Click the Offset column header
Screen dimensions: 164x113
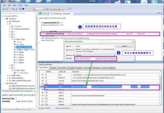coord(49,72)
